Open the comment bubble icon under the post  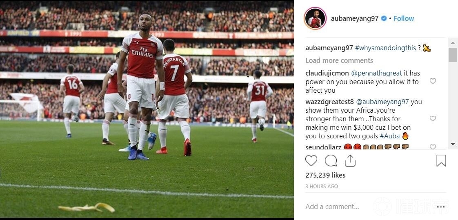coord(331,161)
